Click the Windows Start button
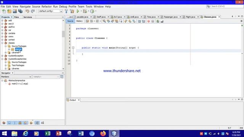Image resolution: width=244 pixels, height=137 pixels. coord(4,134)
